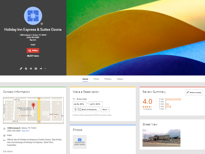
Task: Open the ihg.com link in Contact Information
Action: pyautogui.click(x=25, y=131)
